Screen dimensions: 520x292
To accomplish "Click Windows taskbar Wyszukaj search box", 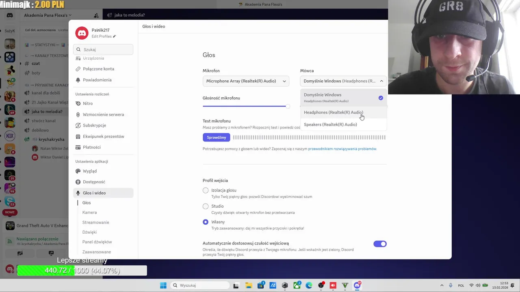I will click(x=199, y=286).
